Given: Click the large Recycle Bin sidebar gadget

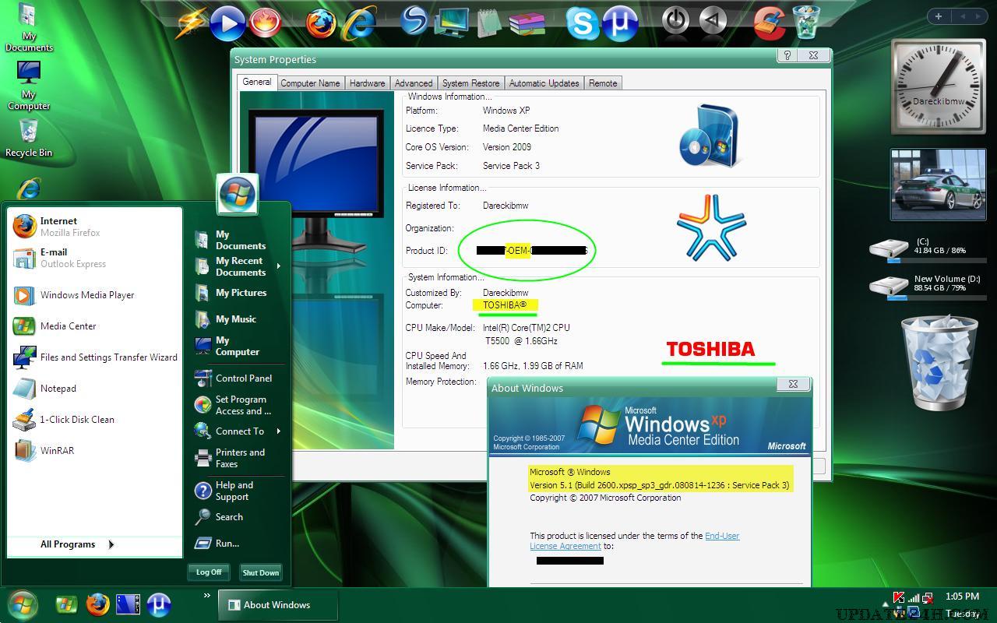Looking at the screenshot, I should click(x=939, y=362).
